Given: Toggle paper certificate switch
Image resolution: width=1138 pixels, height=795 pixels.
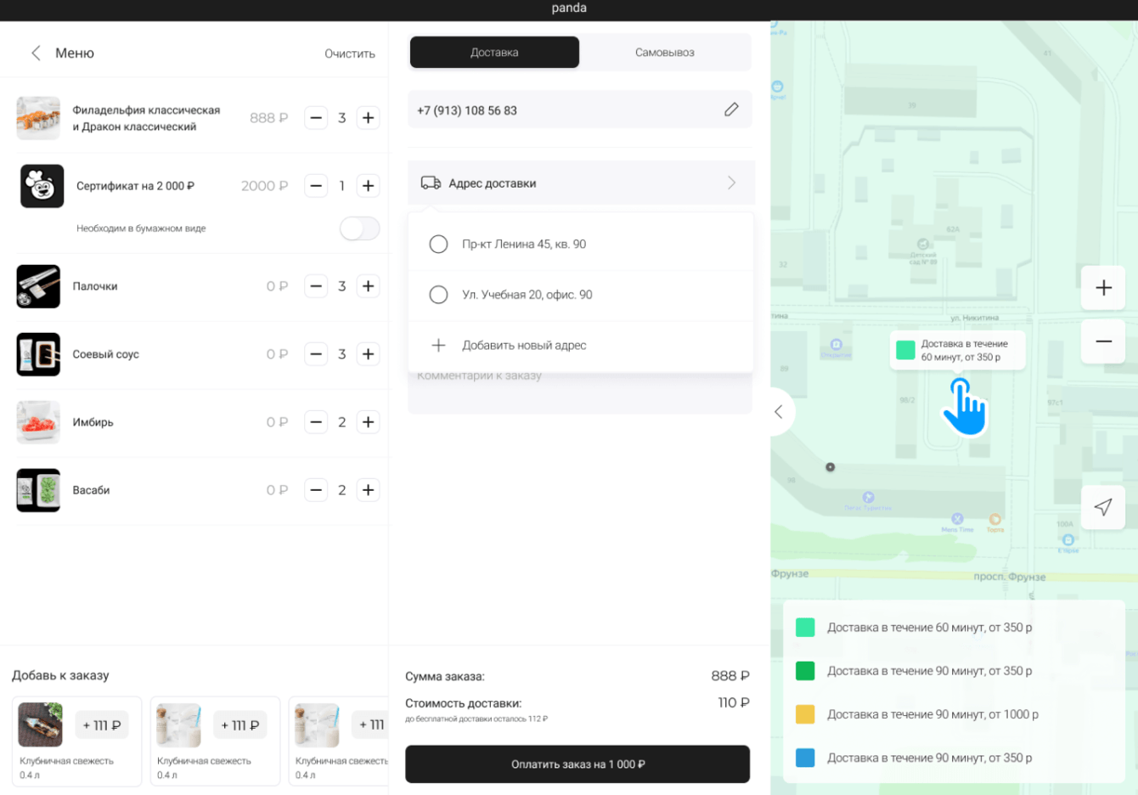Looking at the screenshot, I should click(359, 228).
